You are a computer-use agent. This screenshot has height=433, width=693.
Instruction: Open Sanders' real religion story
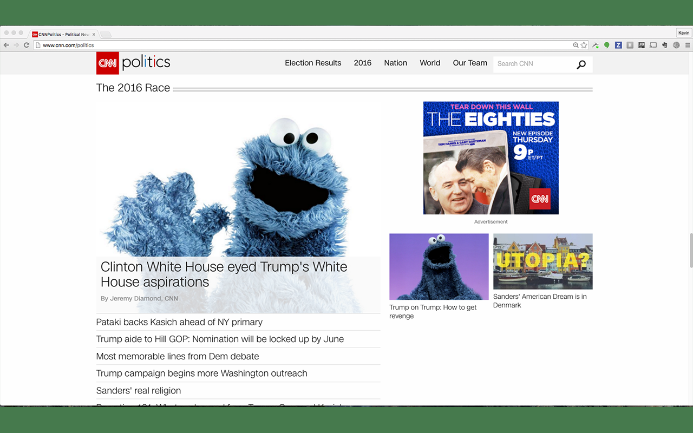tap(139, 391)
